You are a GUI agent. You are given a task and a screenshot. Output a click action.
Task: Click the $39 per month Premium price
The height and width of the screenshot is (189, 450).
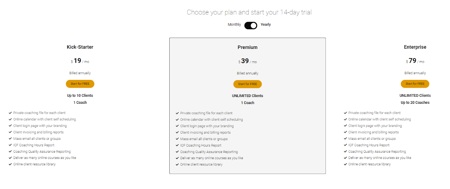(247, 61)
